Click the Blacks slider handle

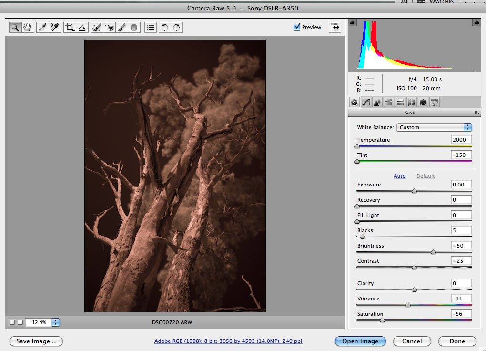click(363, 237)
